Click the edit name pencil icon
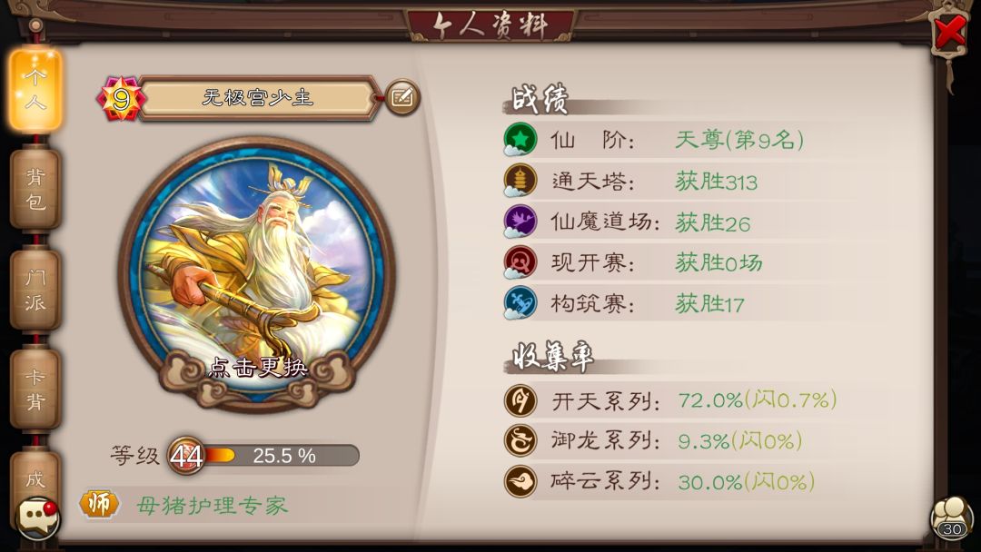This screenshot has width=981, height=552. (x=401, y=97)
